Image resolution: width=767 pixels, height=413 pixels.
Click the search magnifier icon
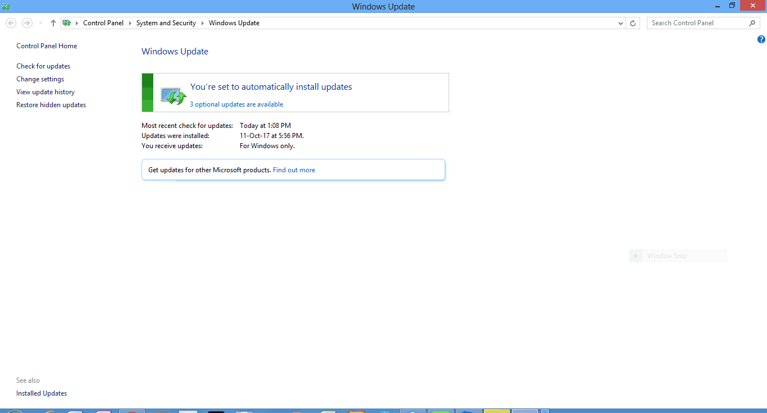(x=752, y=23)
